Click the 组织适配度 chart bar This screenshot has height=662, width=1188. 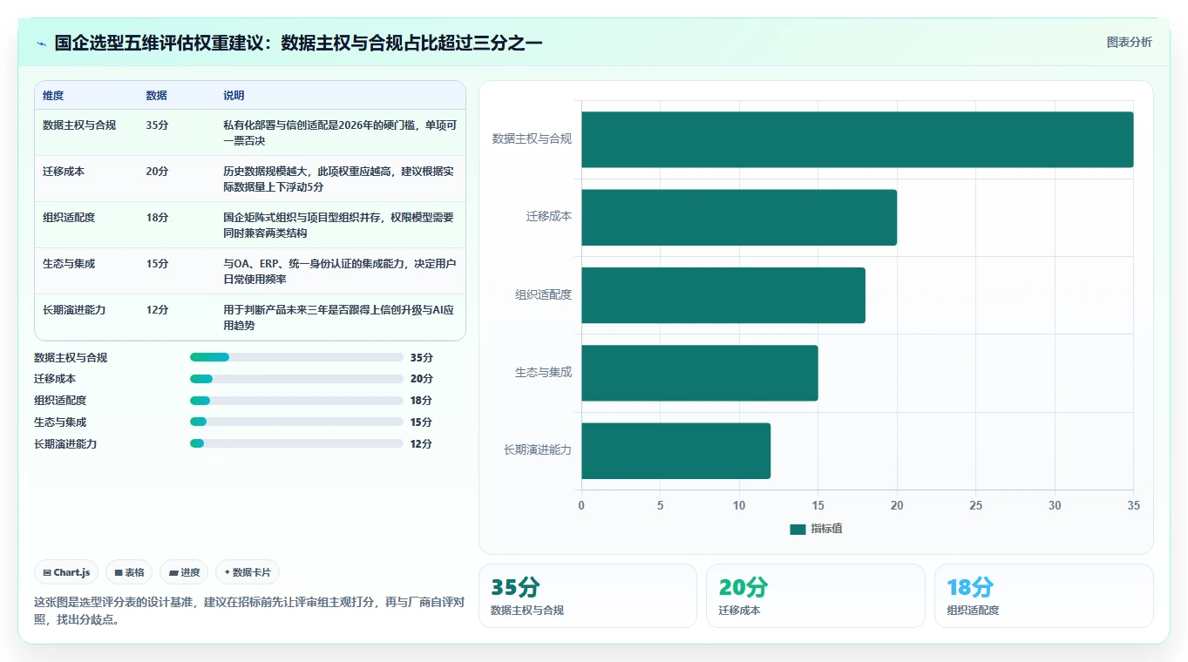pyautogui.click(x=723, y=295)
